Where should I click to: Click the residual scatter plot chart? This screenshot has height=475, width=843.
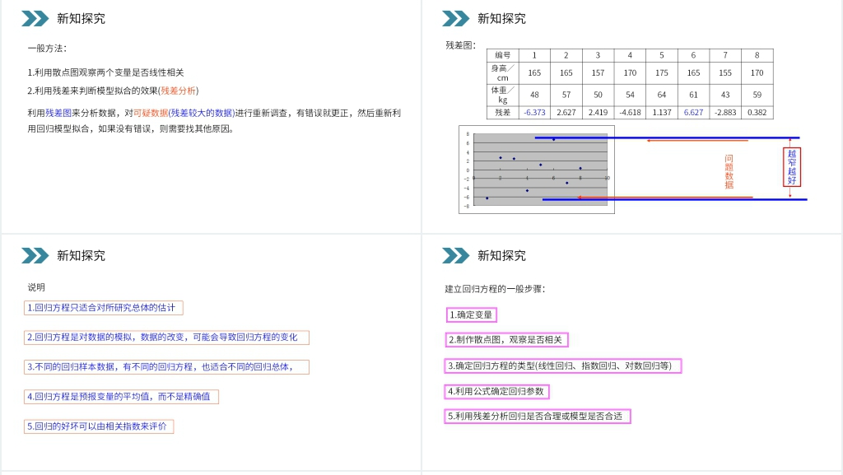(x=537, y=170)
